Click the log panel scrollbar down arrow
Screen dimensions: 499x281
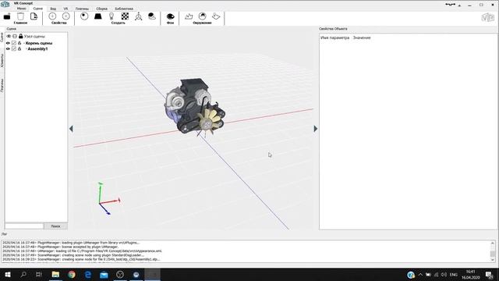click(492, 260)
